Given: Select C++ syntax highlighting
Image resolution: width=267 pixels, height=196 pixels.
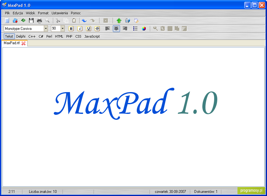Looking at the screenshot, I should (32, 36).
